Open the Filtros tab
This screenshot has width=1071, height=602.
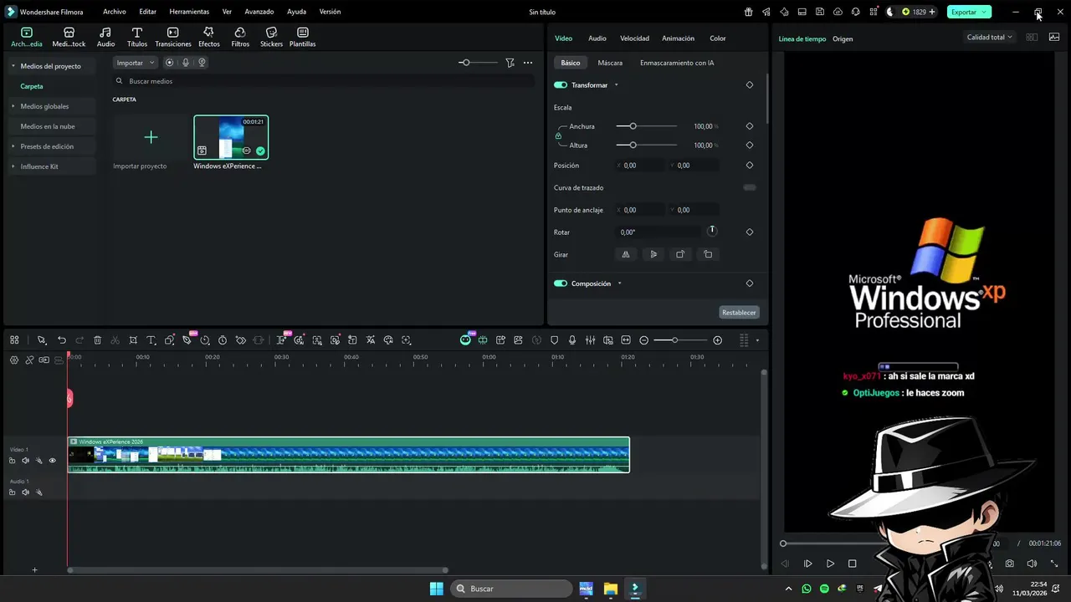[240, 38]
